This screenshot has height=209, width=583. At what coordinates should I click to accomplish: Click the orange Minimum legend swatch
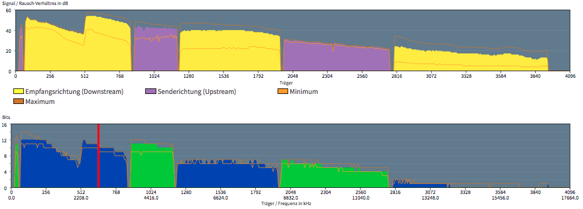(283, 91)
